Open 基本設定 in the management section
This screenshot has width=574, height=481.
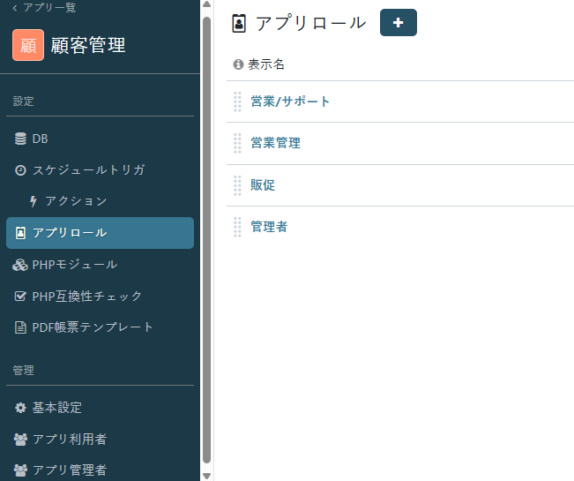click(x=56, y=408)
